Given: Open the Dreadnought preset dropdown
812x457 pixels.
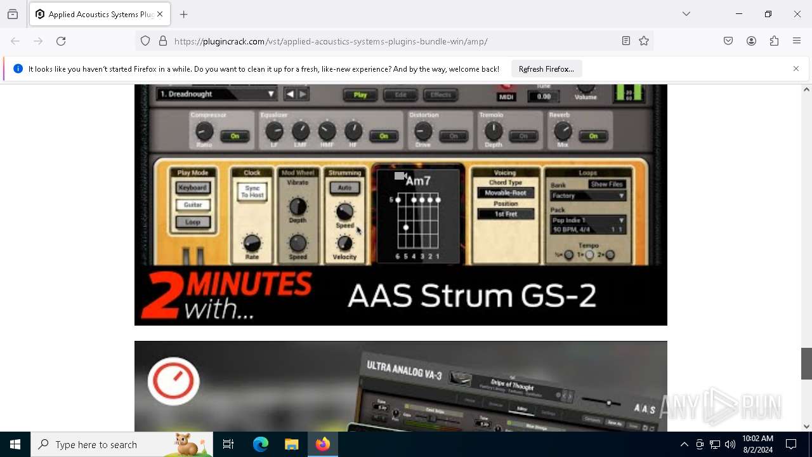Looking at the screenshot, I should [x=216, y=94].
